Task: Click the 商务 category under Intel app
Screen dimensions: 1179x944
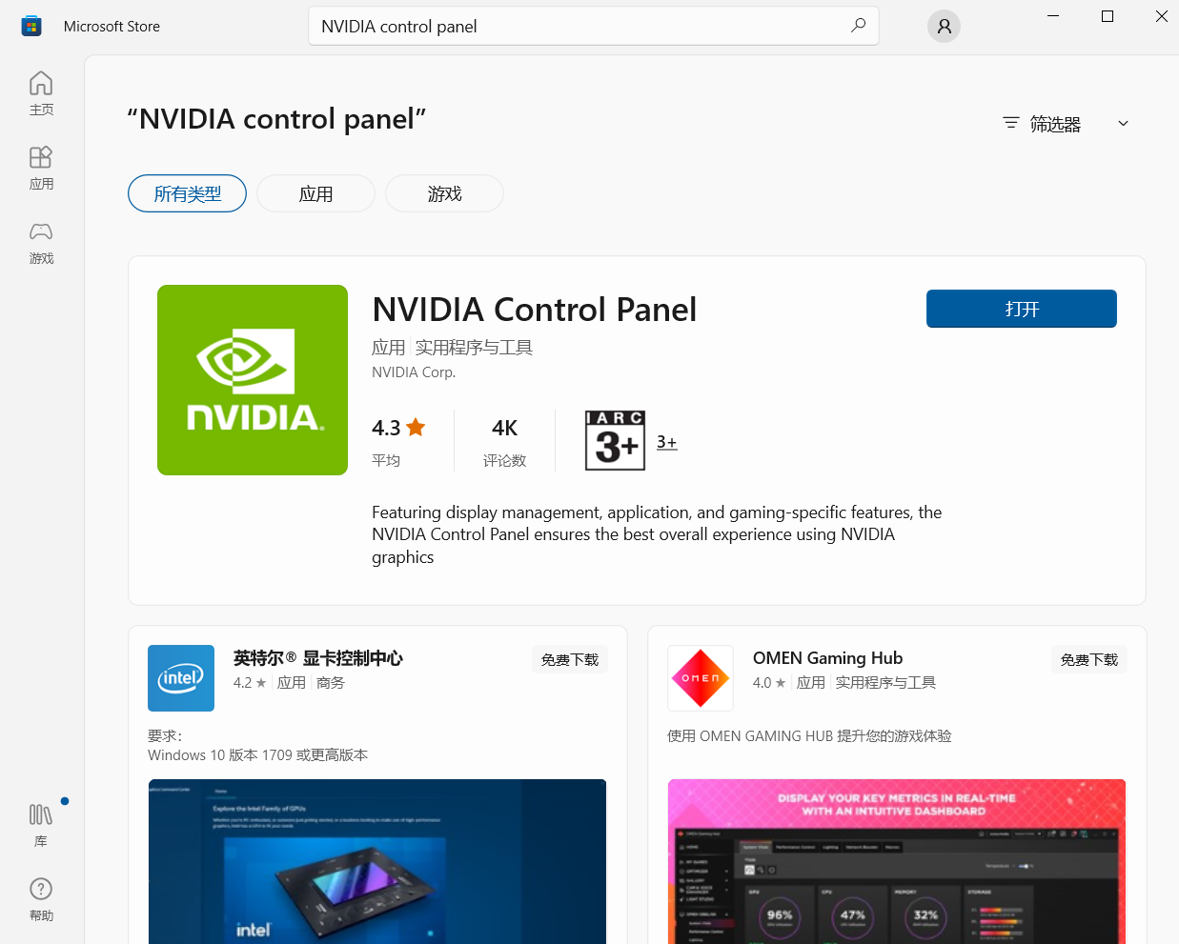Action: [331, 683]
